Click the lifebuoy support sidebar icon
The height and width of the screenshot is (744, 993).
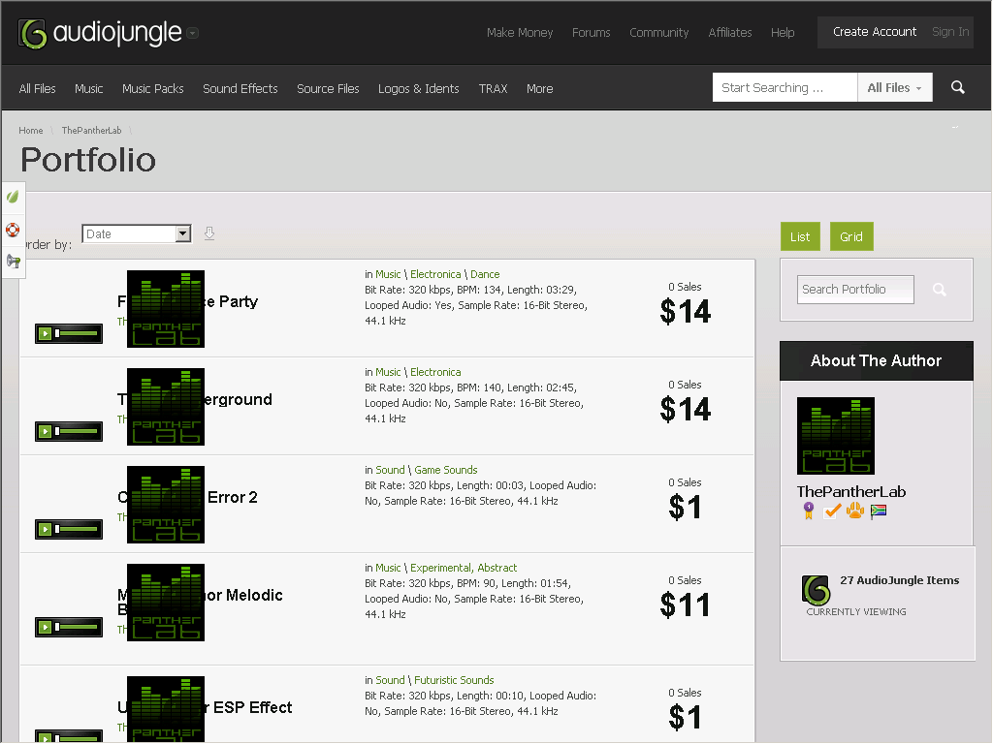coord(13,229)
